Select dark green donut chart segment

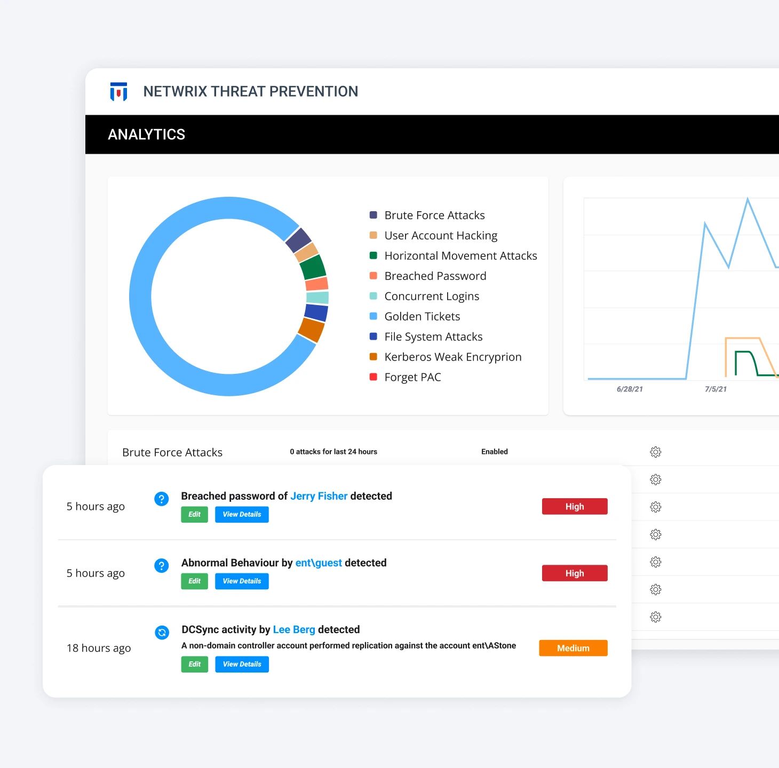(313, 268)
